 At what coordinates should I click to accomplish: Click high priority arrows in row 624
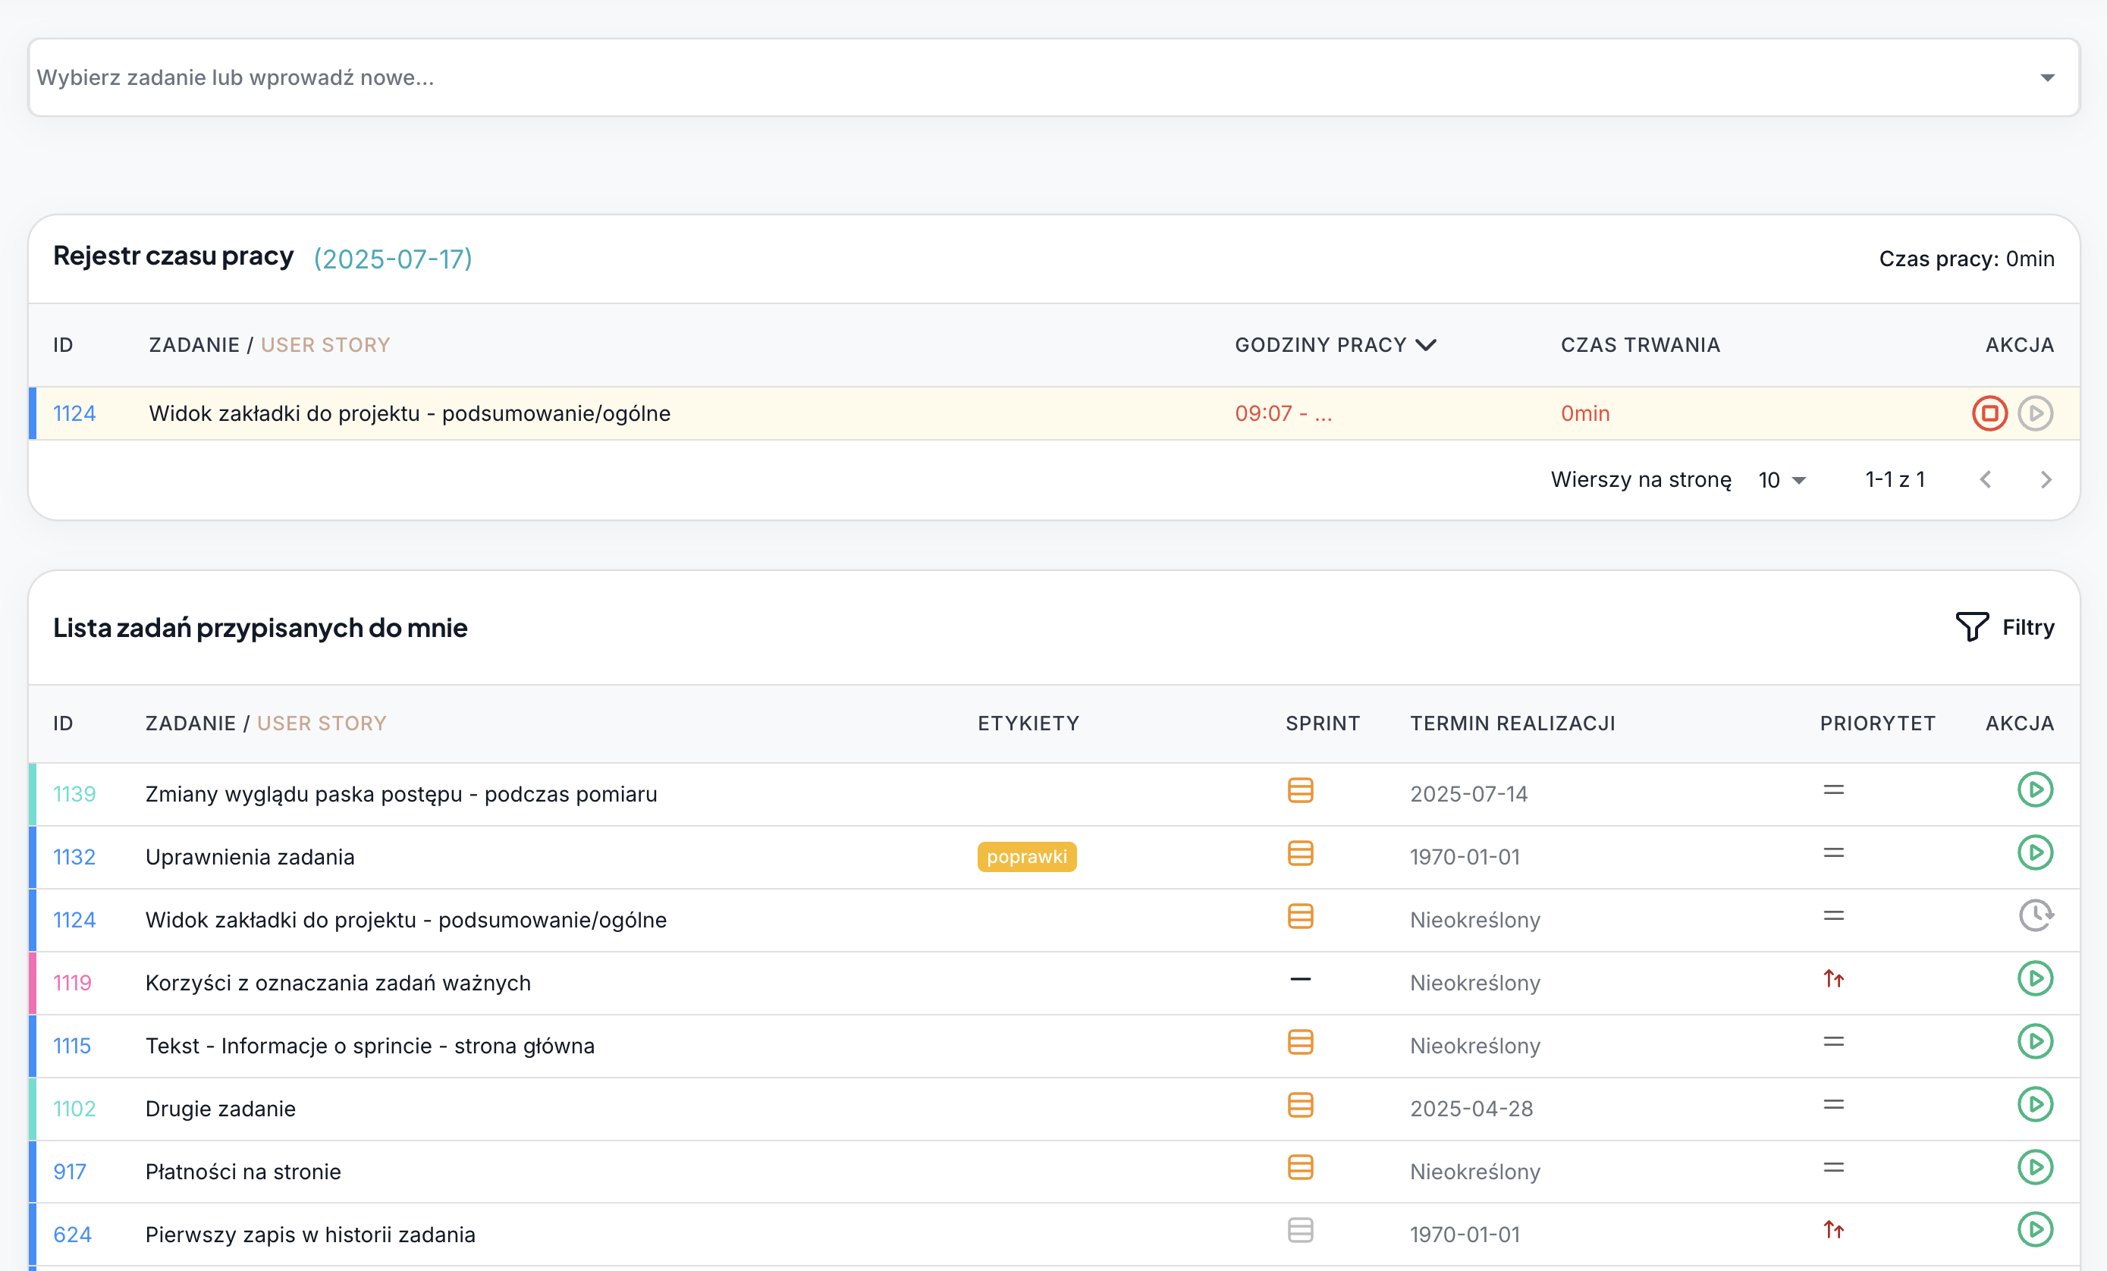click(x=1833, y=1230)
